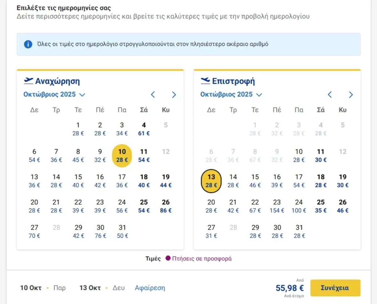The height and width of the screenshot is (304, 377).
Task: Click the blue info icon in the notice
Action: pyautogui.click(x=28, y=44)
